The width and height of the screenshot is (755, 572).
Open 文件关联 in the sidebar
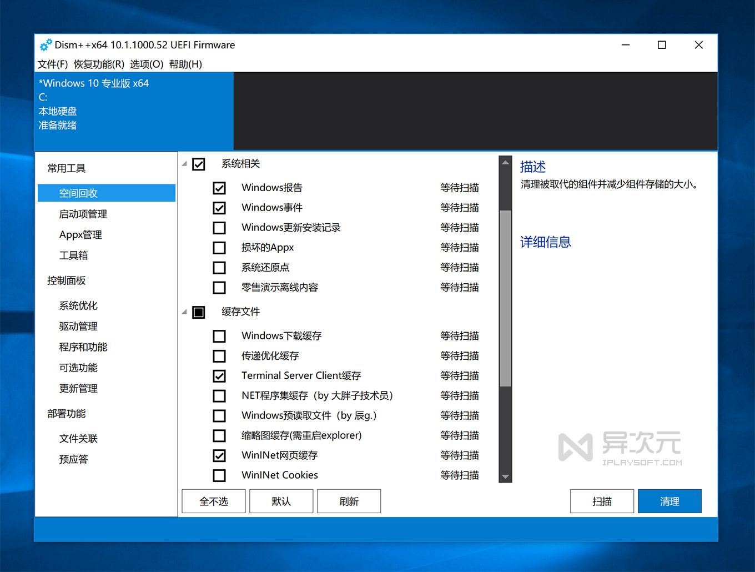point(78,439)
